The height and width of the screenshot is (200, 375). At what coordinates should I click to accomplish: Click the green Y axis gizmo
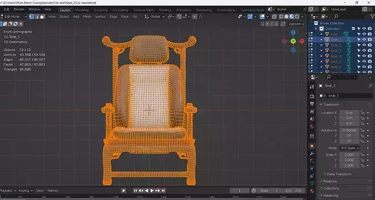[293, 42]
